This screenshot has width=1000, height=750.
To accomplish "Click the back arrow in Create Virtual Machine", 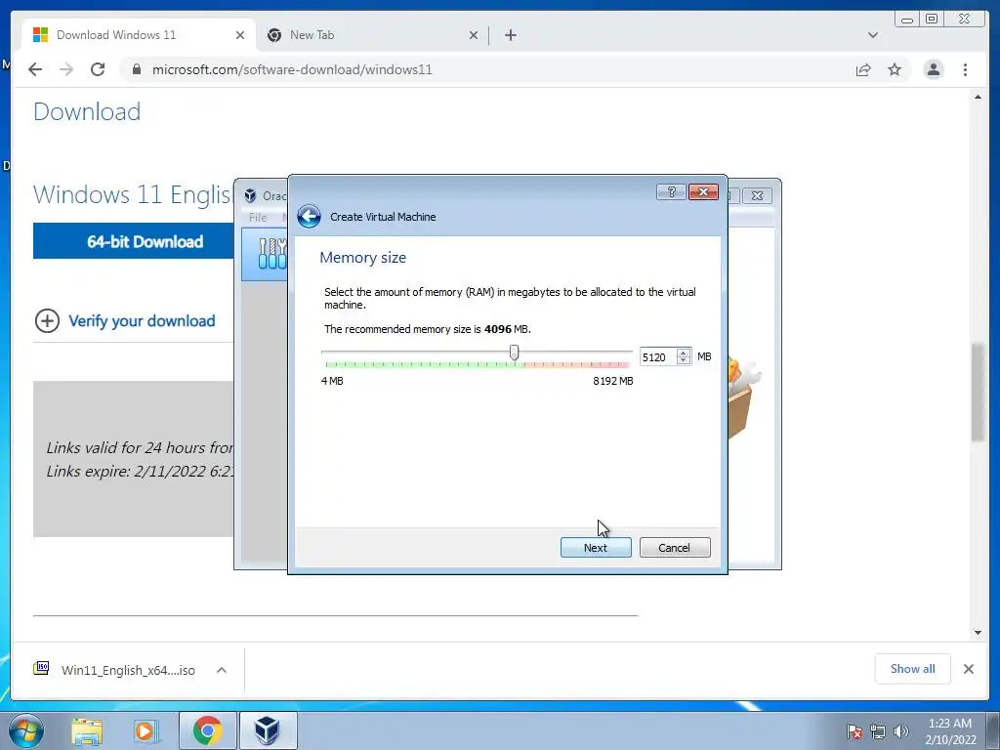I will (x=309, y=216).
